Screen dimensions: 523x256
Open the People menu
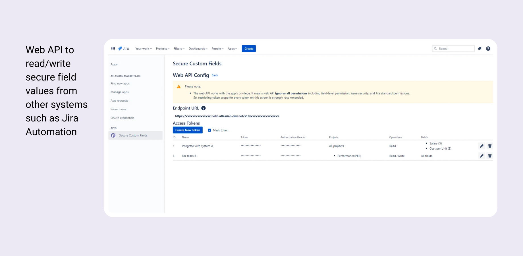[217, 48]
